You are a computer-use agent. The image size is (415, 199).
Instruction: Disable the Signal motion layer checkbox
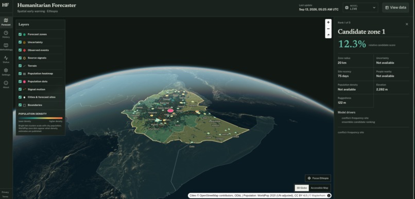(x=20, y=89)
